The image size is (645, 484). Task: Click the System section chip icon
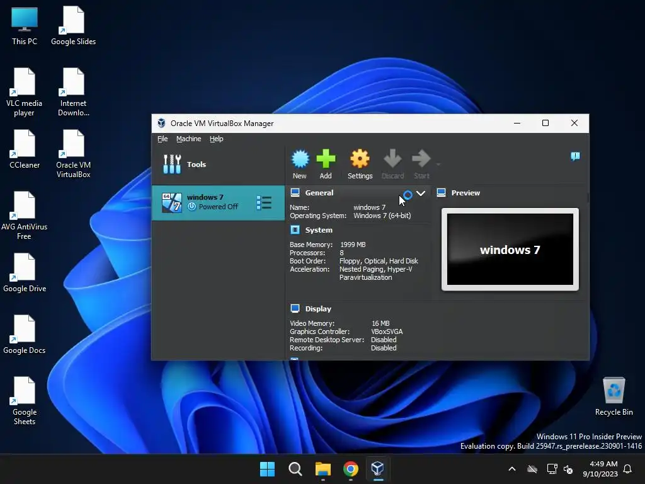tap(295, 229)
